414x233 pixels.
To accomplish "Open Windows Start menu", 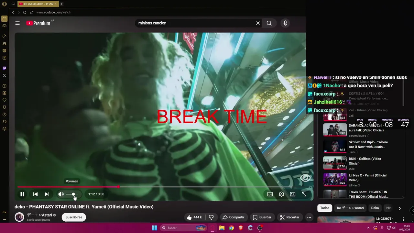I will (154, 228).
